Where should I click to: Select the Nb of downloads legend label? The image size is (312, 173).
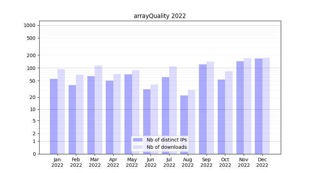click(x=166, y=147)
